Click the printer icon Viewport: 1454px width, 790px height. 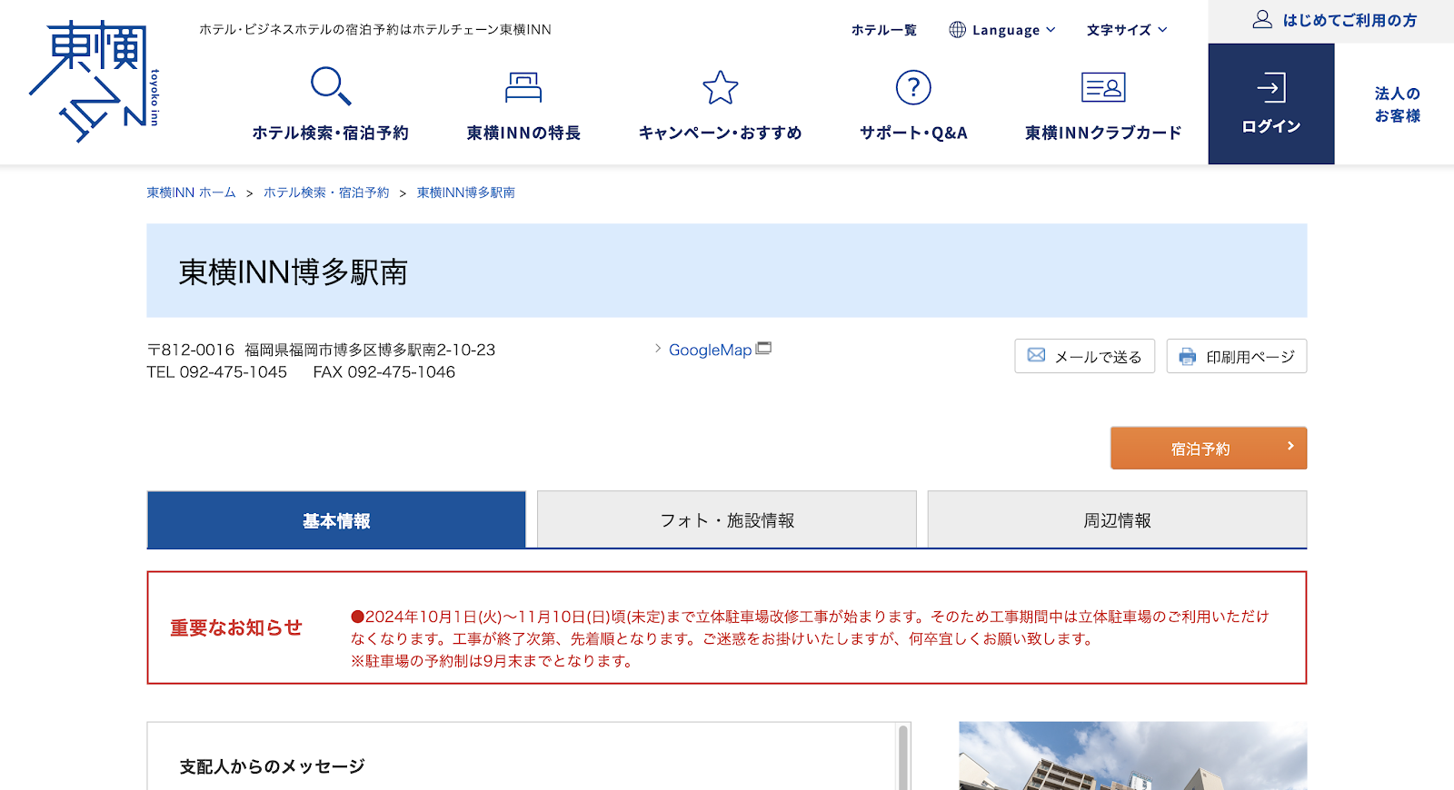(x=1188, y=357)
